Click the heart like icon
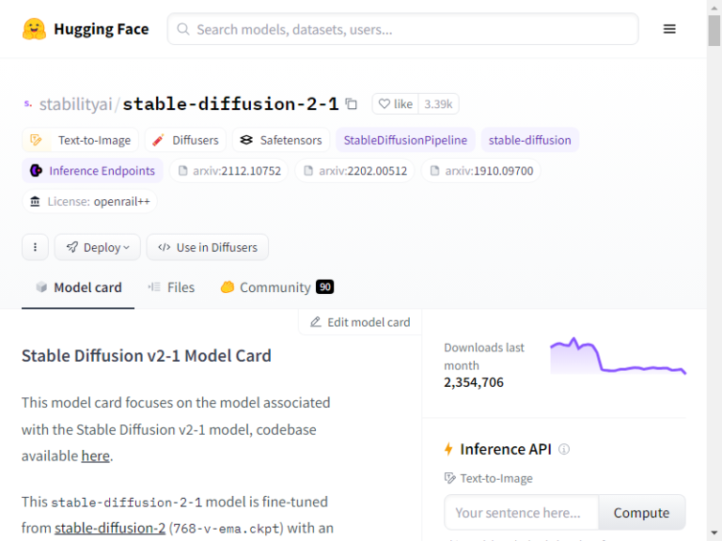 (x=384, y=104)
